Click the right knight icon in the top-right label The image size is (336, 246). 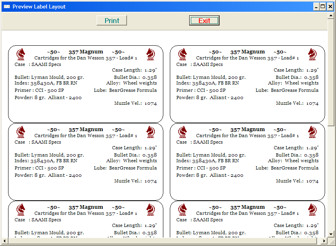pyautogui.click(x=313, y=54)
